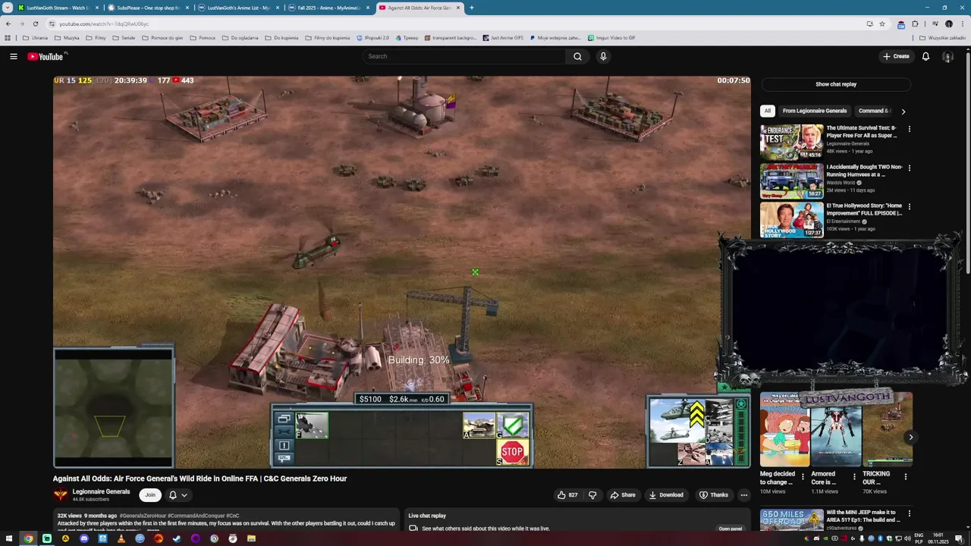Screen dimensions: 971x546
Task: Open menu for True Hollywood Story video
Action: 910,206
